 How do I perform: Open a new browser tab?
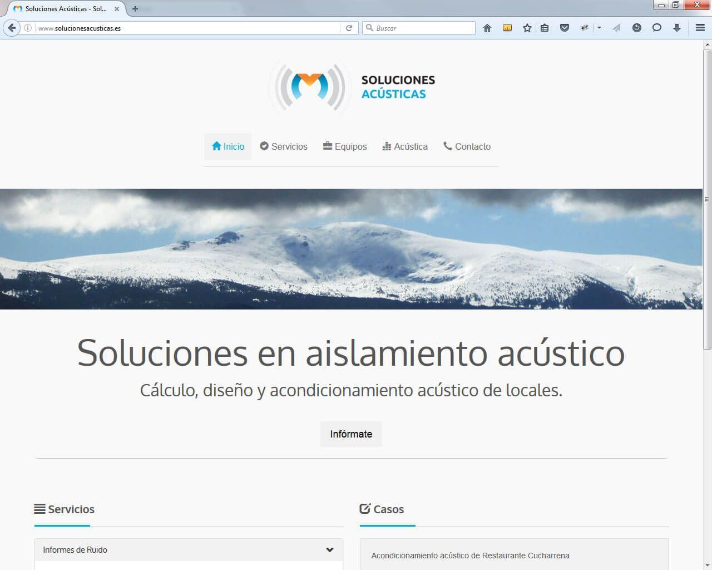point(135,9)
